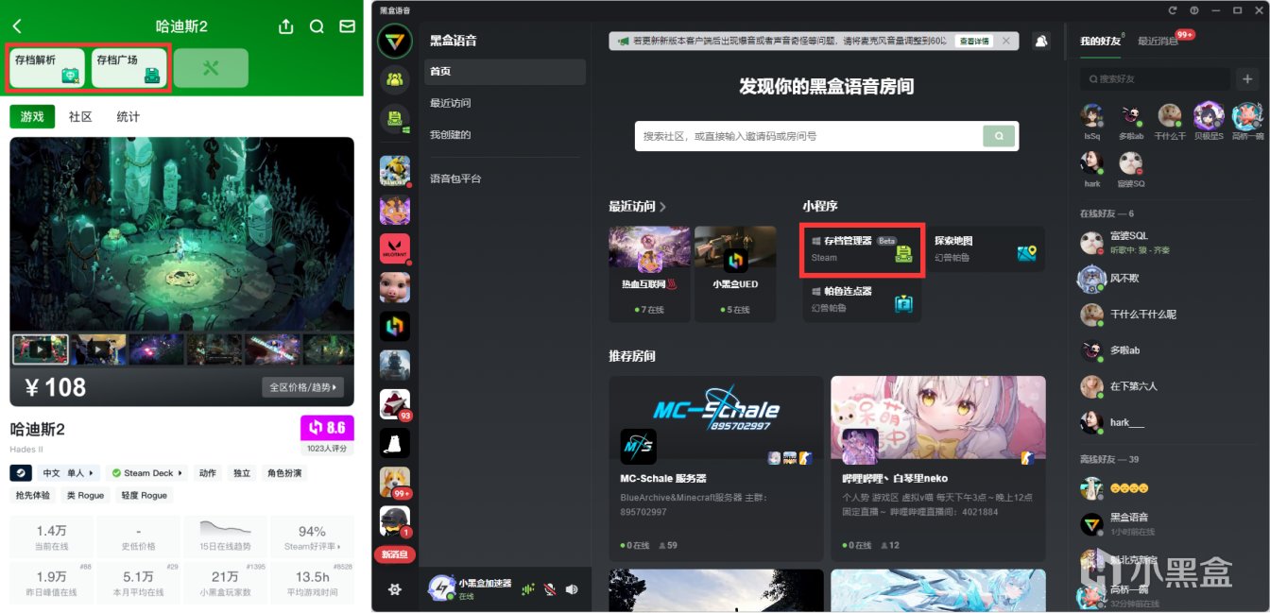Viewport: 1270px width, 613px height.
Task: Dismiss the announcement banner
Action: pos(1006,42)
